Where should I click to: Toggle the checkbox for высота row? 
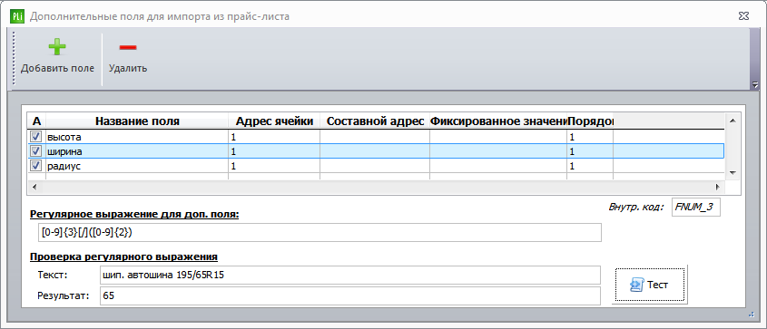pos(35,136)
